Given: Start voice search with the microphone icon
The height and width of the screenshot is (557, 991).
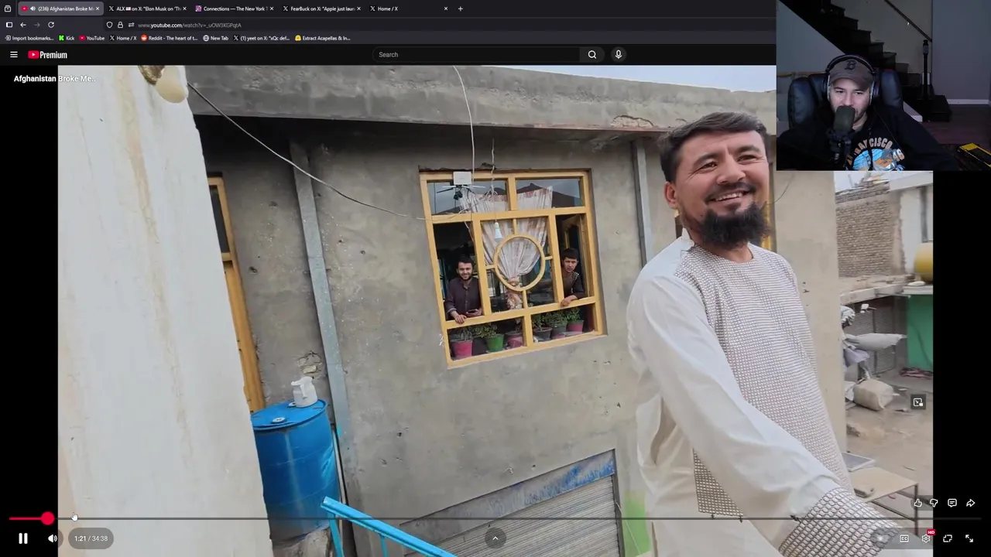Looking at the screenshot, I should pos(618,54).
